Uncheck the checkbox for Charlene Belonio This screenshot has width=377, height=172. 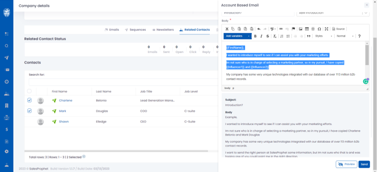click(29, 100)
